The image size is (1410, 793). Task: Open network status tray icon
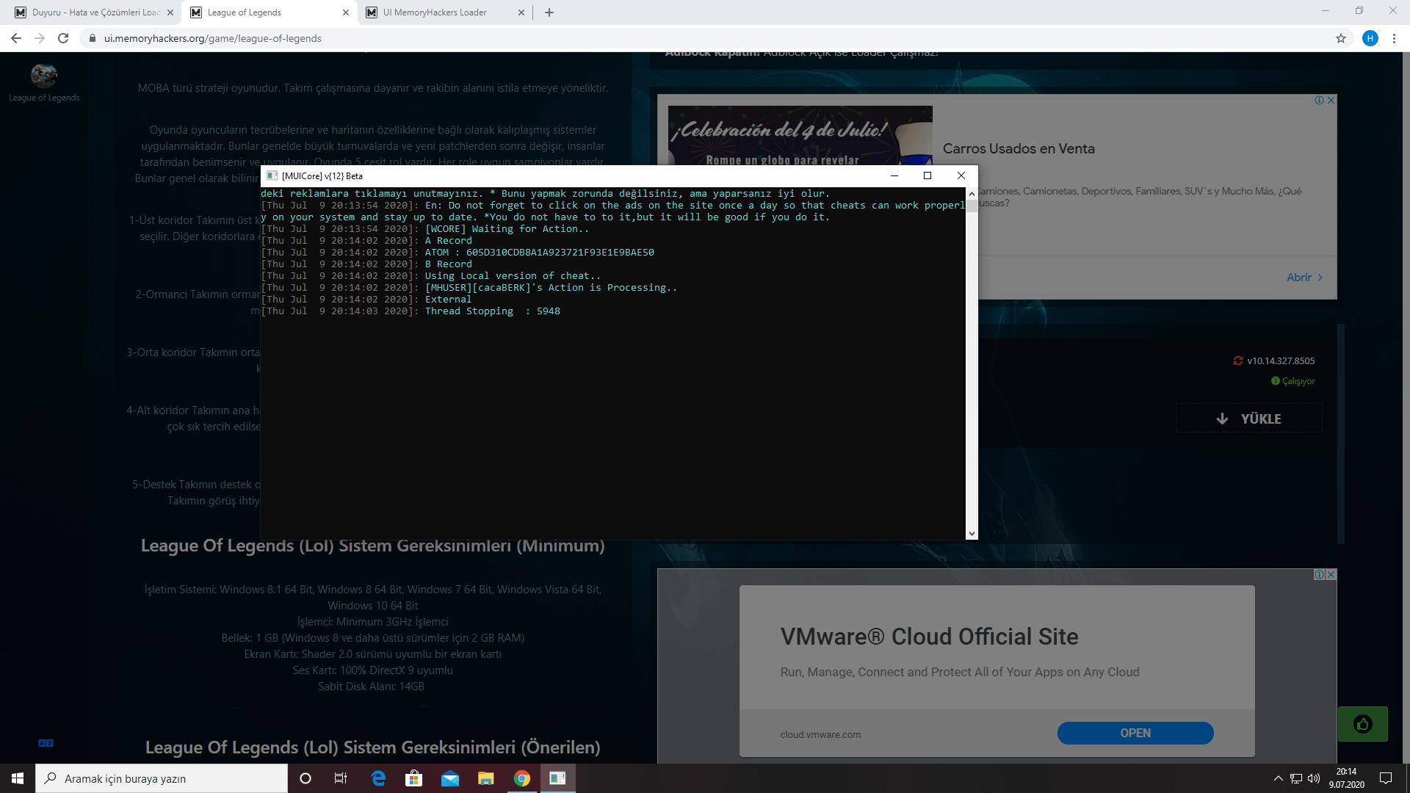1296,778
